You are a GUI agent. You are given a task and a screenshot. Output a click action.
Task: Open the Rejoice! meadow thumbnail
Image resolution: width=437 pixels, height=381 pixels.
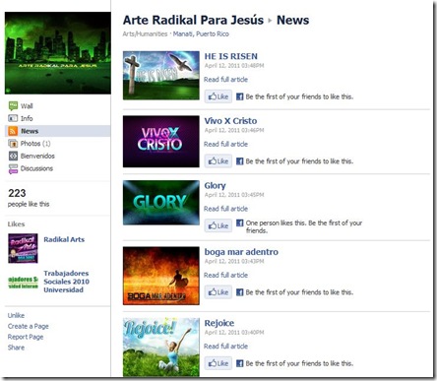tap(161, 348)
